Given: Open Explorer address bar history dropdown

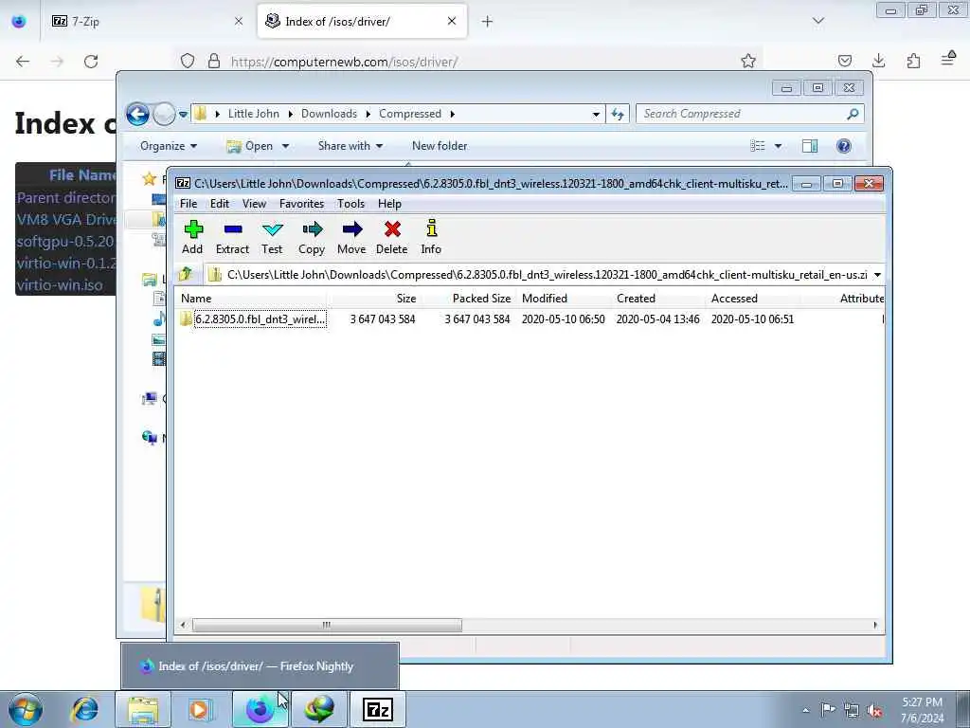Looking at the screenshot, I should 596,115.
